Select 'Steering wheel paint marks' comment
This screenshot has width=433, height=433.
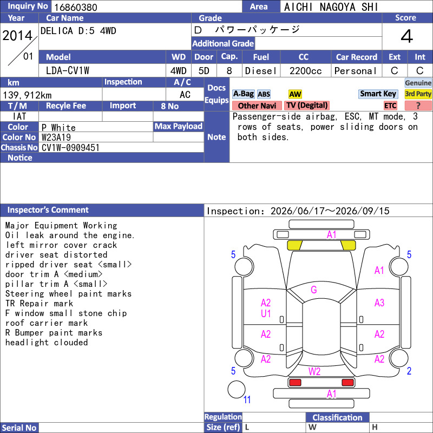pyautogui.click(x=69, y=293)
